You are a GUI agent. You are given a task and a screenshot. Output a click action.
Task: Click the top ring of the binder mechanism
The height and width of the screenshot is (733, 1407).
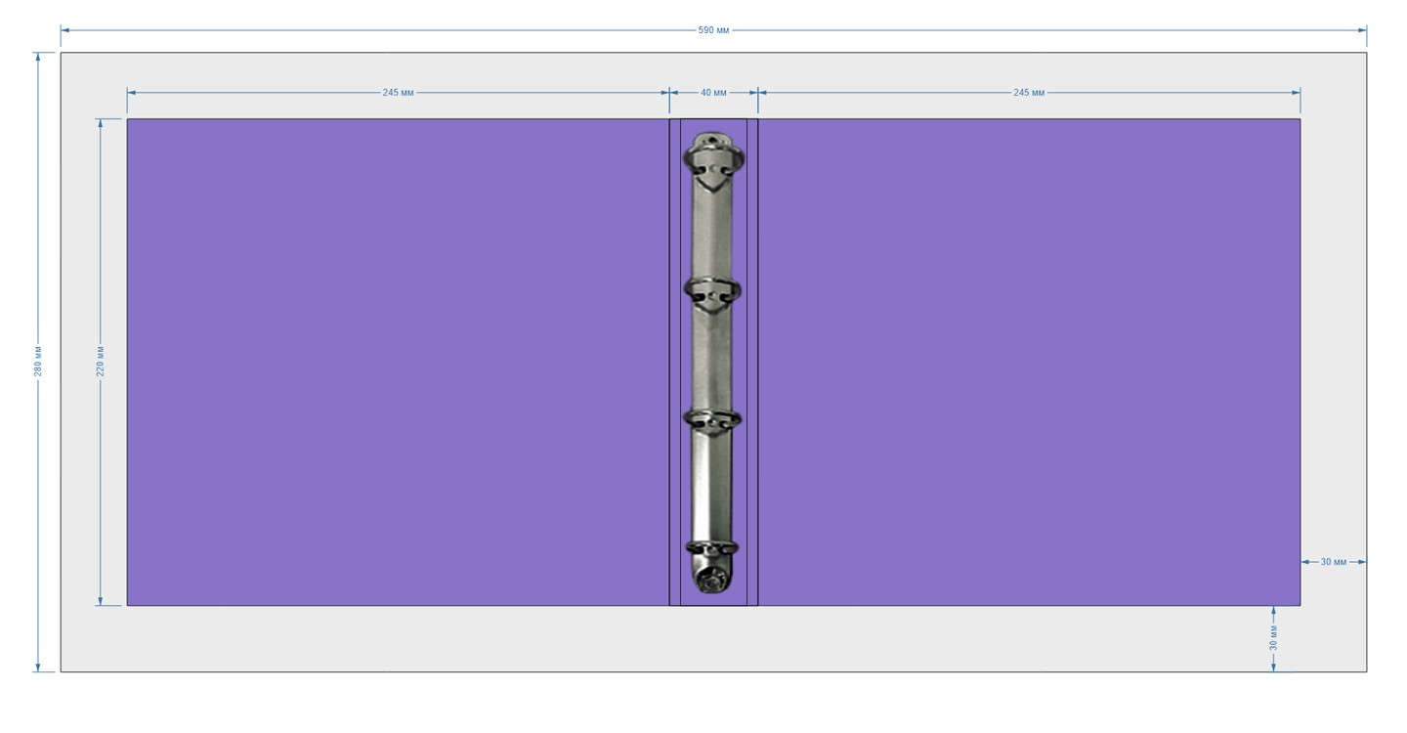pyautogui.click(x=714, y=158)
